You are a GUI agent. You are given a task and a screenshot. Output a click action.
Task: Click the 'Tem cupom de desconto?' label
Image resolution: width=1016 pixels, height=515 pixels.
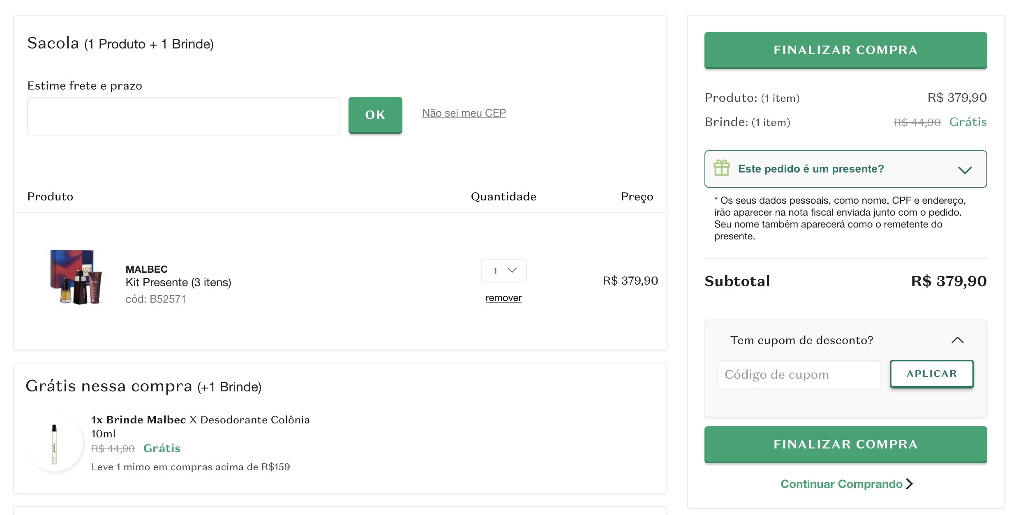(801, 340)
